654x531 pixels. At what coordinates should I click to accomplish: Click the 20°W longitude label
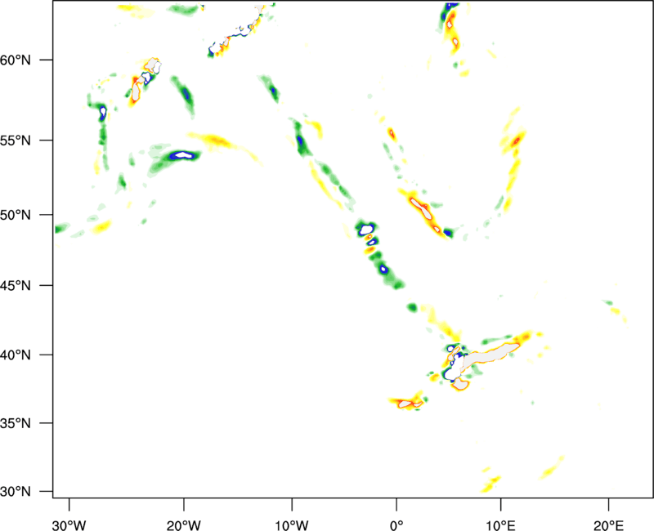[183, 525]
